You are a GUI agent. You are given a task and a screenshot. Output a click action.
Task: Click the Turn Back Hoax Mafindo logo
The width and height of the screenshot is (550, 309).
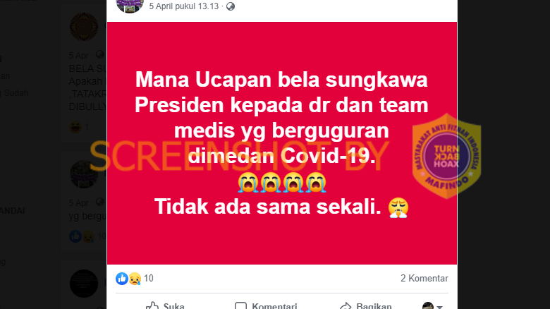446,156
